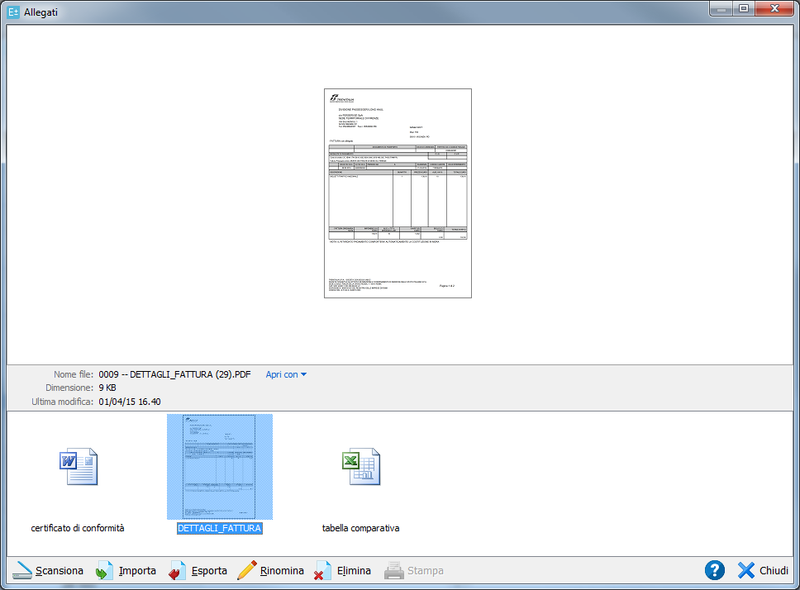Click the large invoice preview page
The height and width of the screenshot is (590, 800).
398,193
